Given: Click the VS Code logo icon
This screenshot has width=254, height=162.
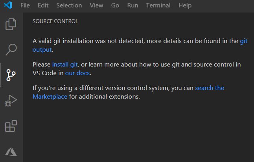Looking at the screenshot, I should click(x=8, y=5).
